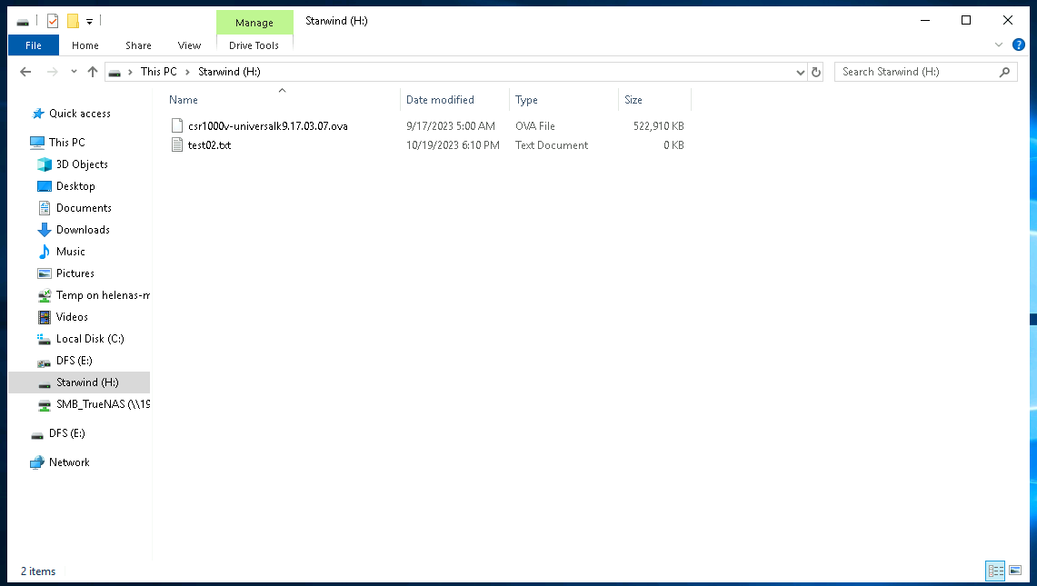Refresh the Starwind (H:) folder view
Image resolution: width=1037 pixels, height=586 pixels.
(816, 72)
